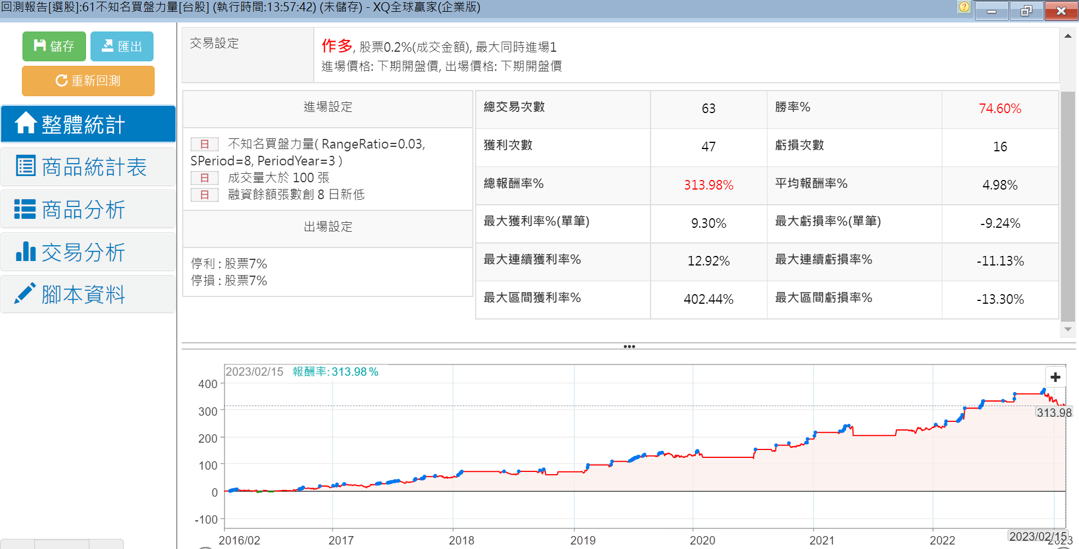The width and height of the screenshot is (1079, 549).
Task: Click the 313.98 value label on chart
Action: coord(1054,412)
